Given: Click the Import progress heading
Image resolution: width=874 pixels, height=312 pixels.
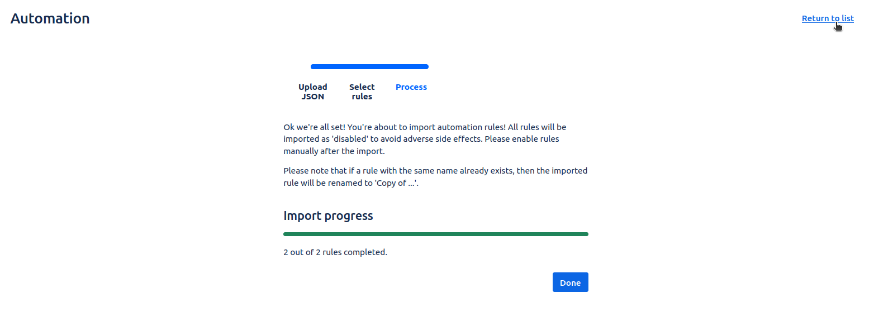Looking at the screenshot, I should (328, 216).
